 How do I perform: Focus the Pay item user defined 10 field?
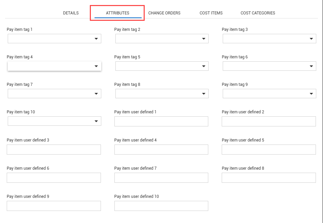161,206
